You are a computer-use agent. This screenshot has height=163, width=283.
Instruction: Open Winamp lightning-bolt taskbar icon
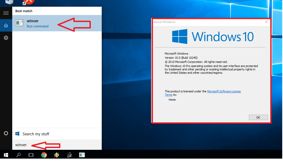pyautogui.click(x=57, y=155)
